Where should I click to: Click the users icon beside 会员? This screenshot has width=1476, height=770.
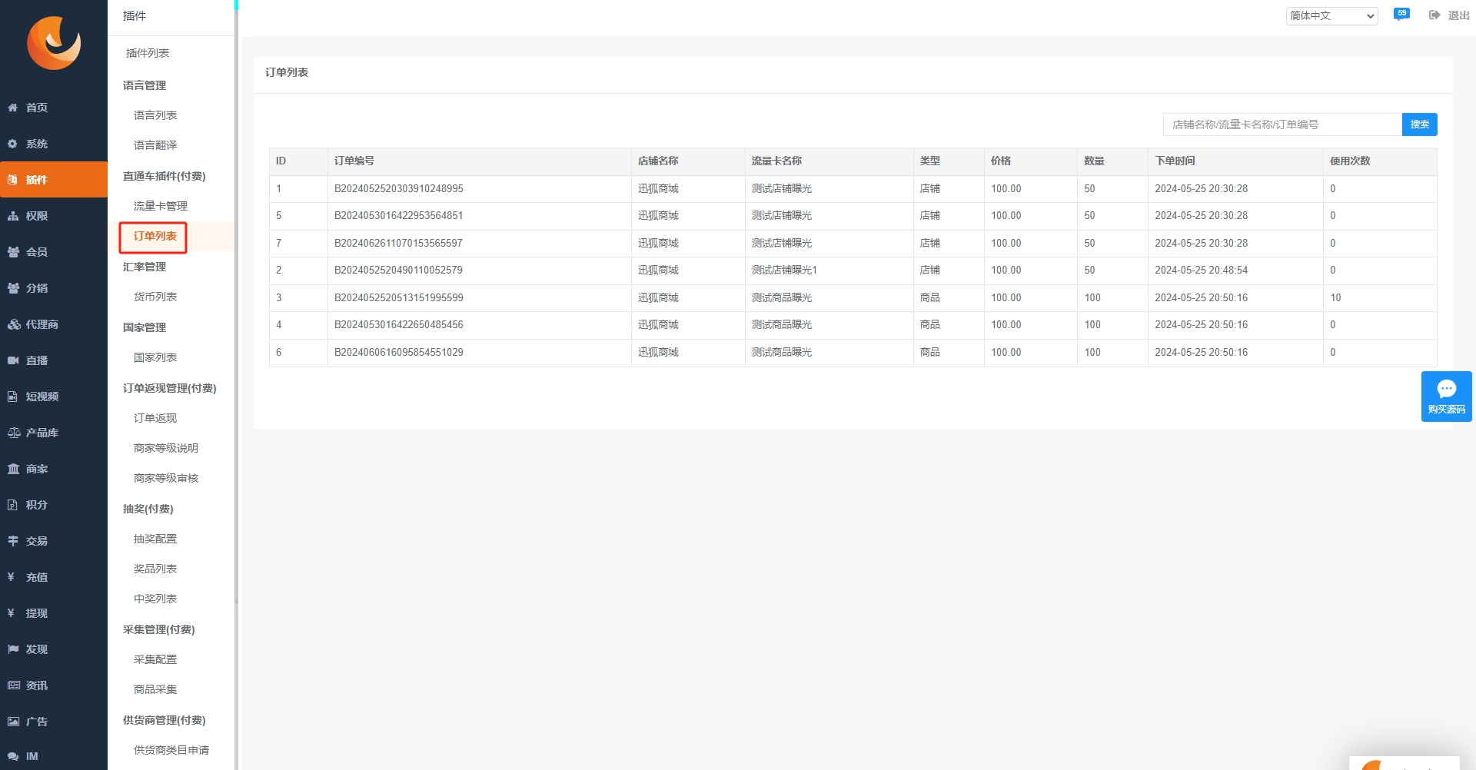coord(13,252)
